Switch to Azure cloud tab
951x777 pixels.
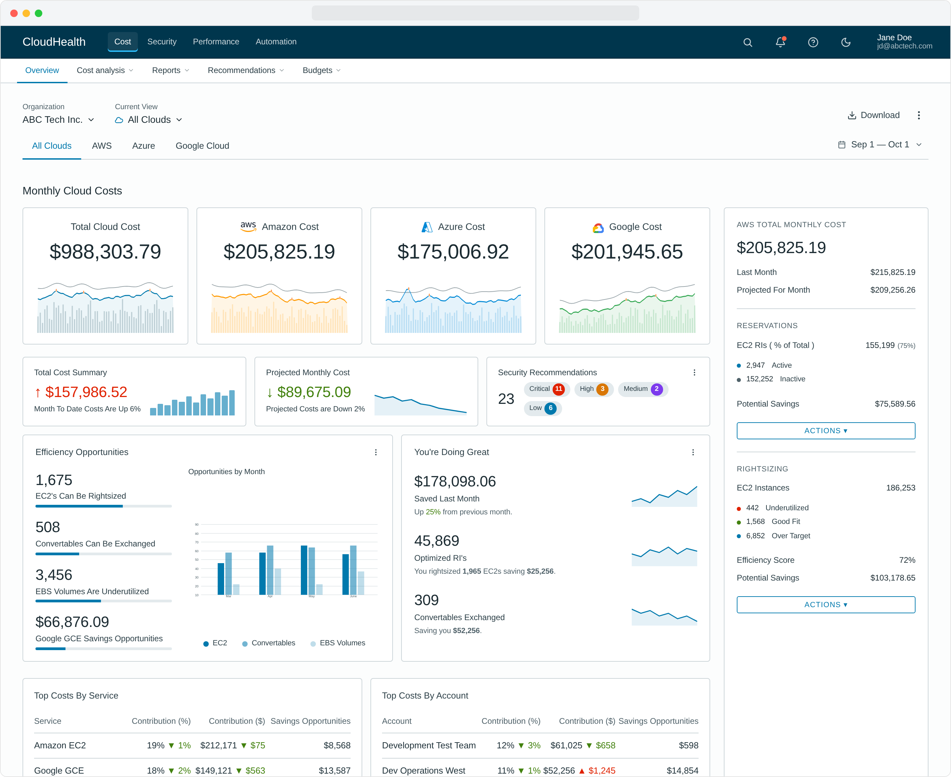pos(143,146)
